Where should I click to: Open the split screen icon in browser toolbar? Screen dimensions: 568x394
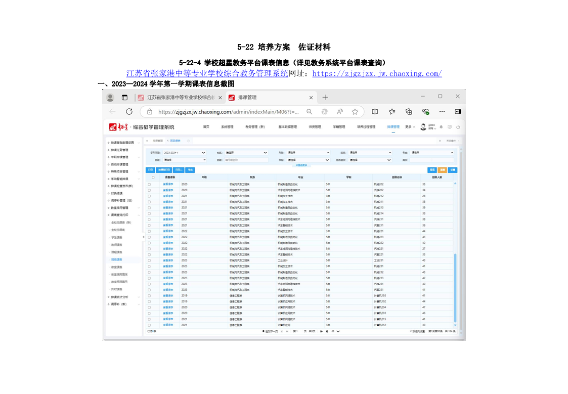tap(375, 112)
